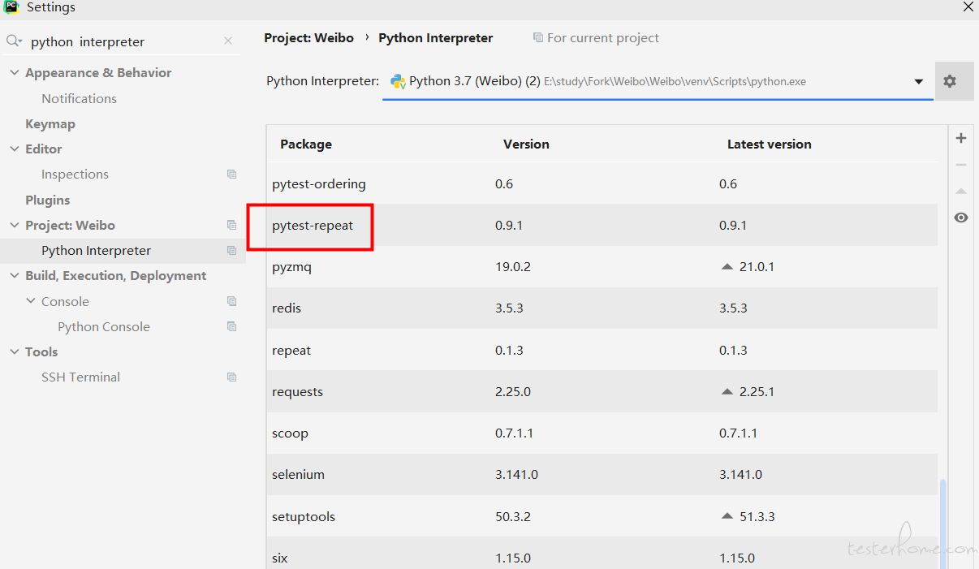Sort by Version column header

526,144
